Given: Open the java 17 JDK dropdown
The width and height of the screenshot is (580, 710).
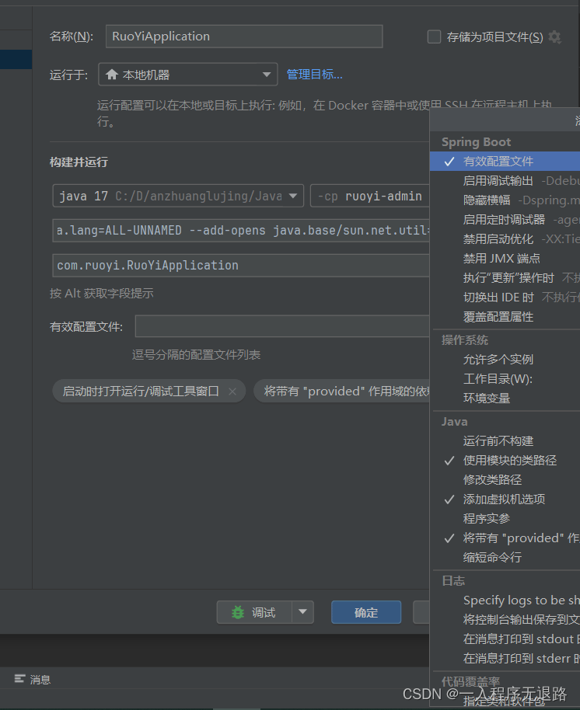Looking at the screenshot, I should pyautogui.click(x=178, y=196).
